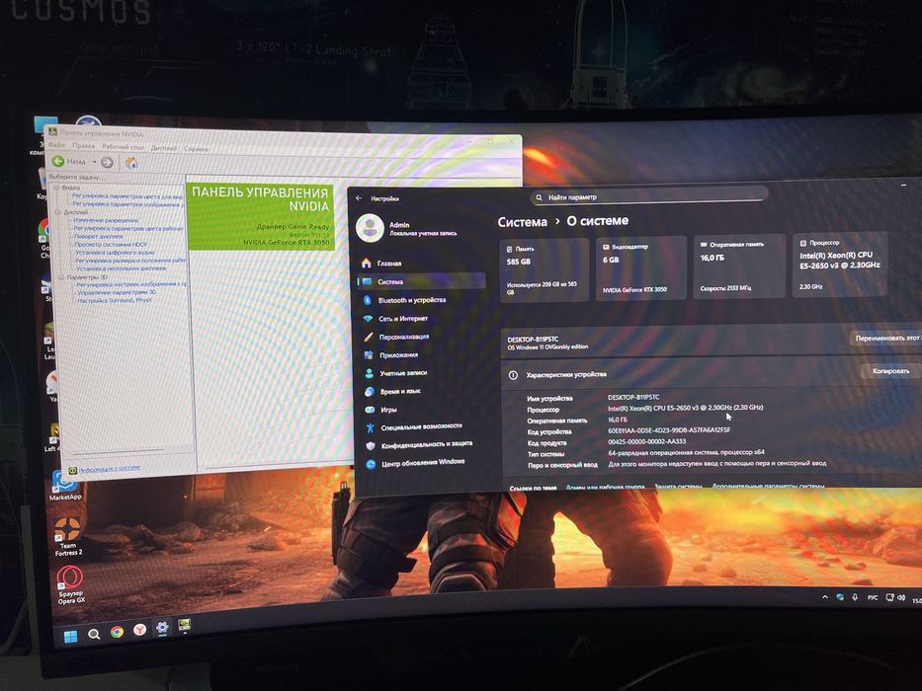922x691 pixels.
Task: Click the NVIDIA system information icon
Action: coord(72,470)
